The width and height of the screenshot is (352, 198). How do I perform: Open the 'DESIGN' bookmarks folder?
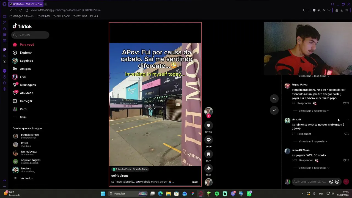[44, 16]
